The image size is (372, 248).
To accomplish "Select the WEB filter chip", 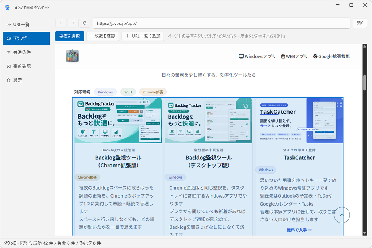I will (128, 92).
